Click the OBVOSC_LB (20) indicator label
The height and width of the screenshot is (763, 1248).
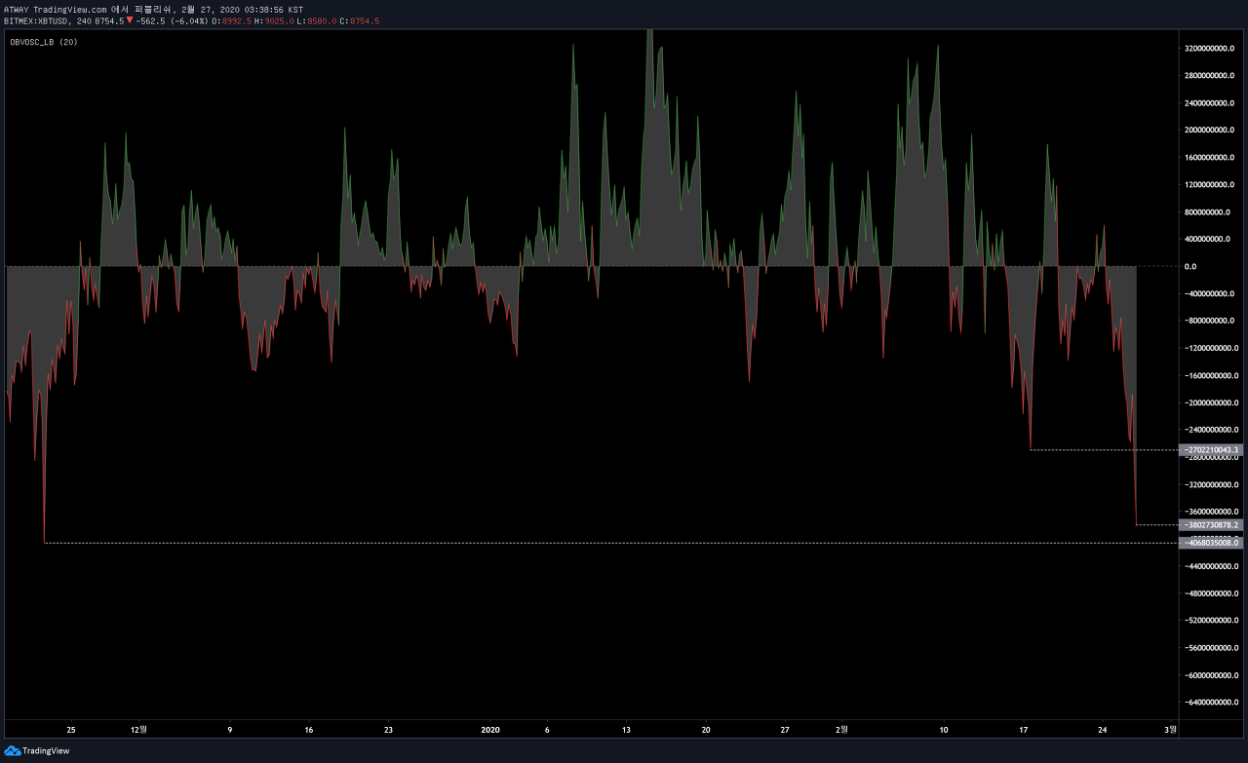coord(44,42)
